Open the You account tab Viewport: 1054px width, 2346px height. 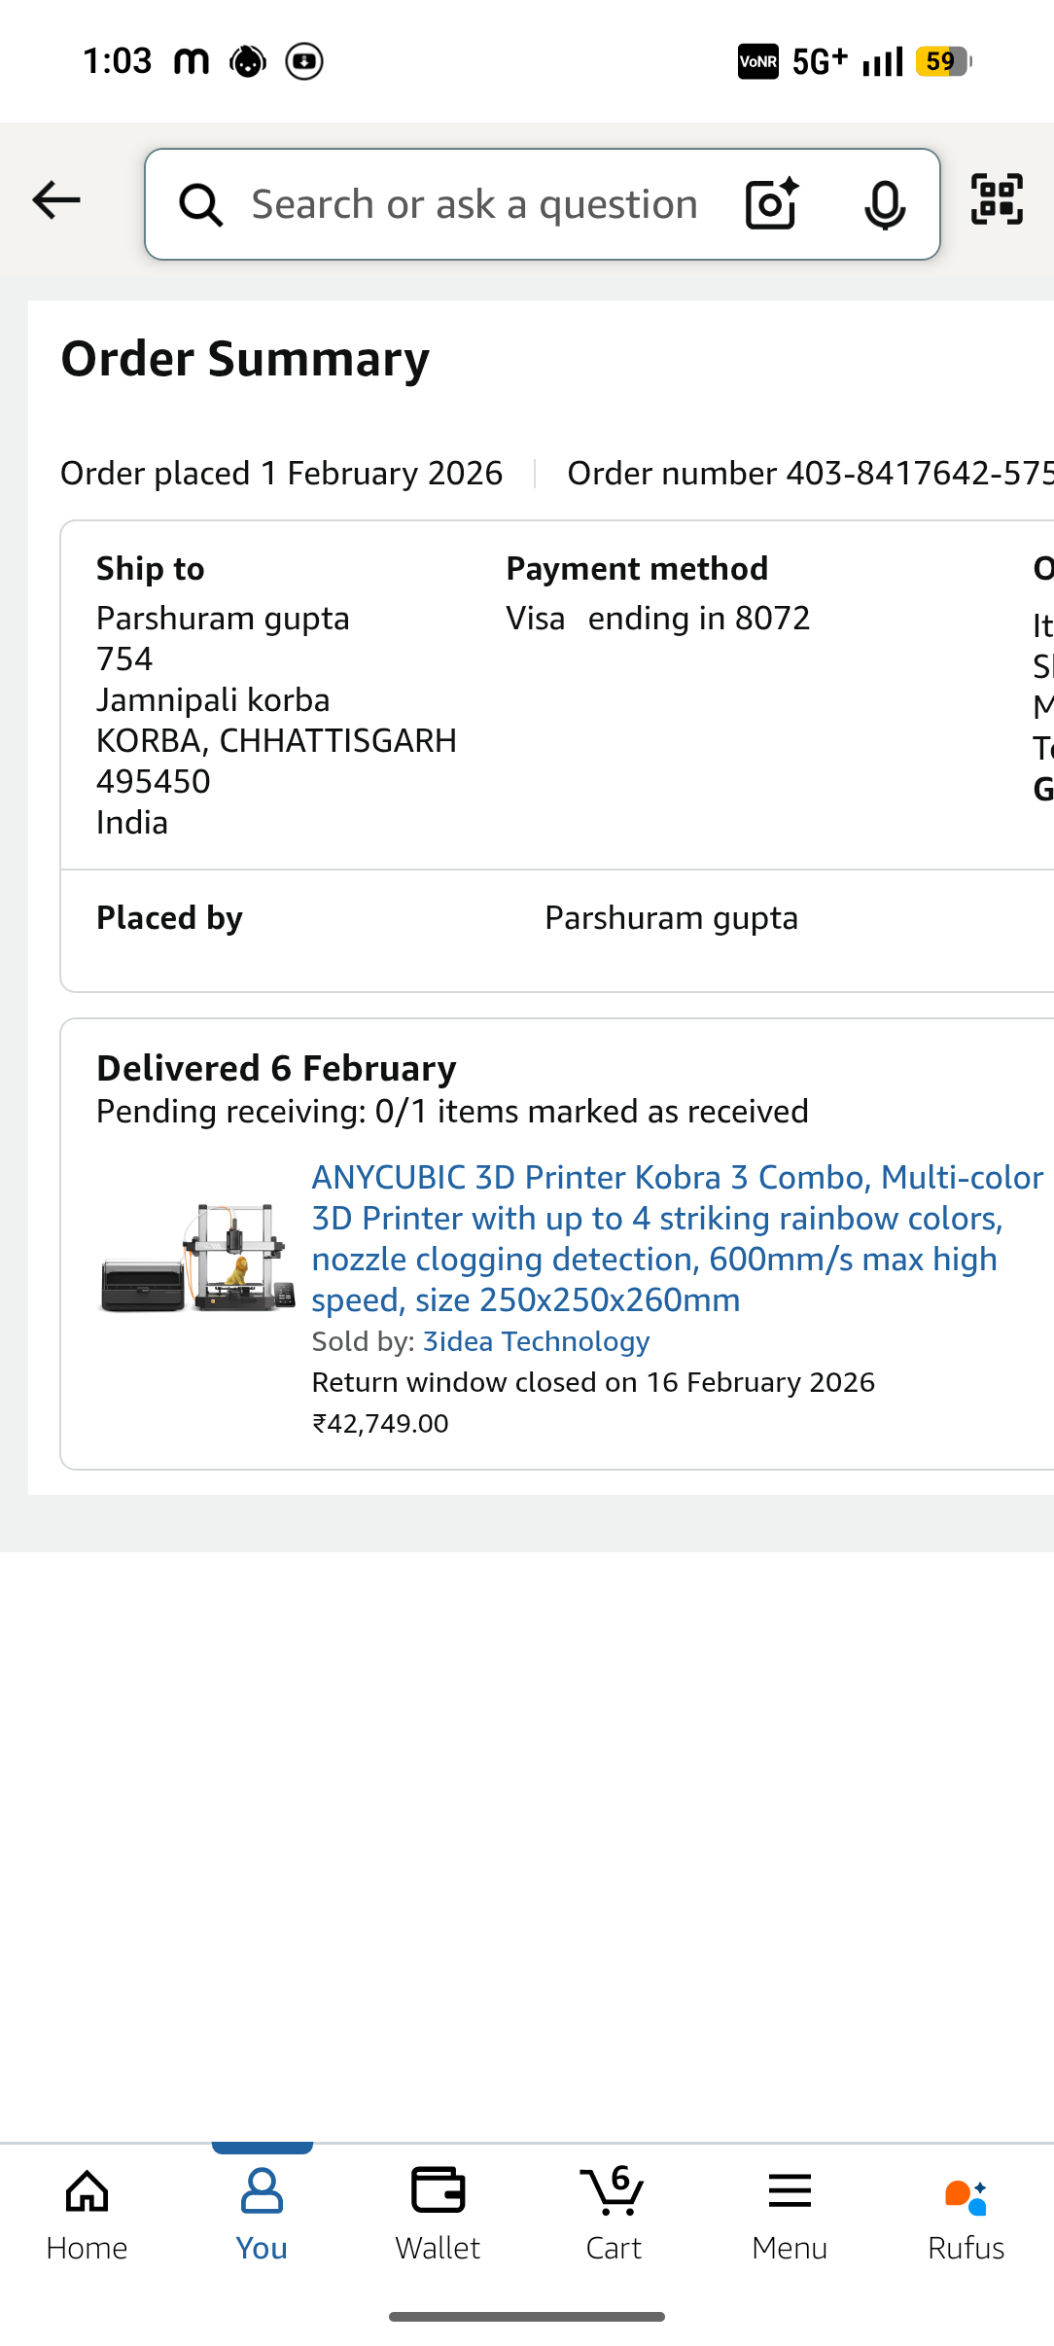(262, 2214)
